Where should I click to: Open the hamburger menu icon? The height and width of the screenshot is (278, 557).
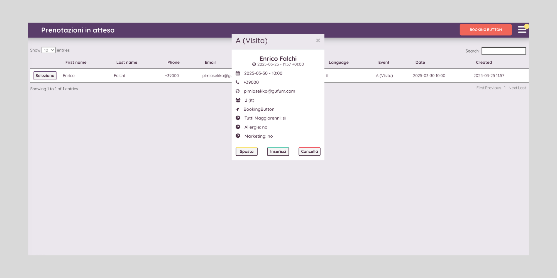pyautogui.click(x=522, y=29)
